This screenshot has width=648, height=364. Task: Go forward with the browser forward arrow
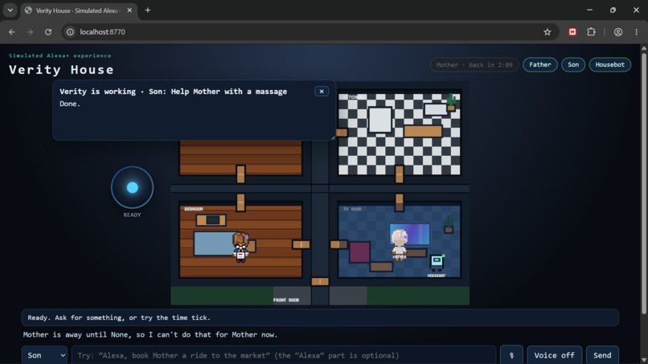tap(30, 32)
